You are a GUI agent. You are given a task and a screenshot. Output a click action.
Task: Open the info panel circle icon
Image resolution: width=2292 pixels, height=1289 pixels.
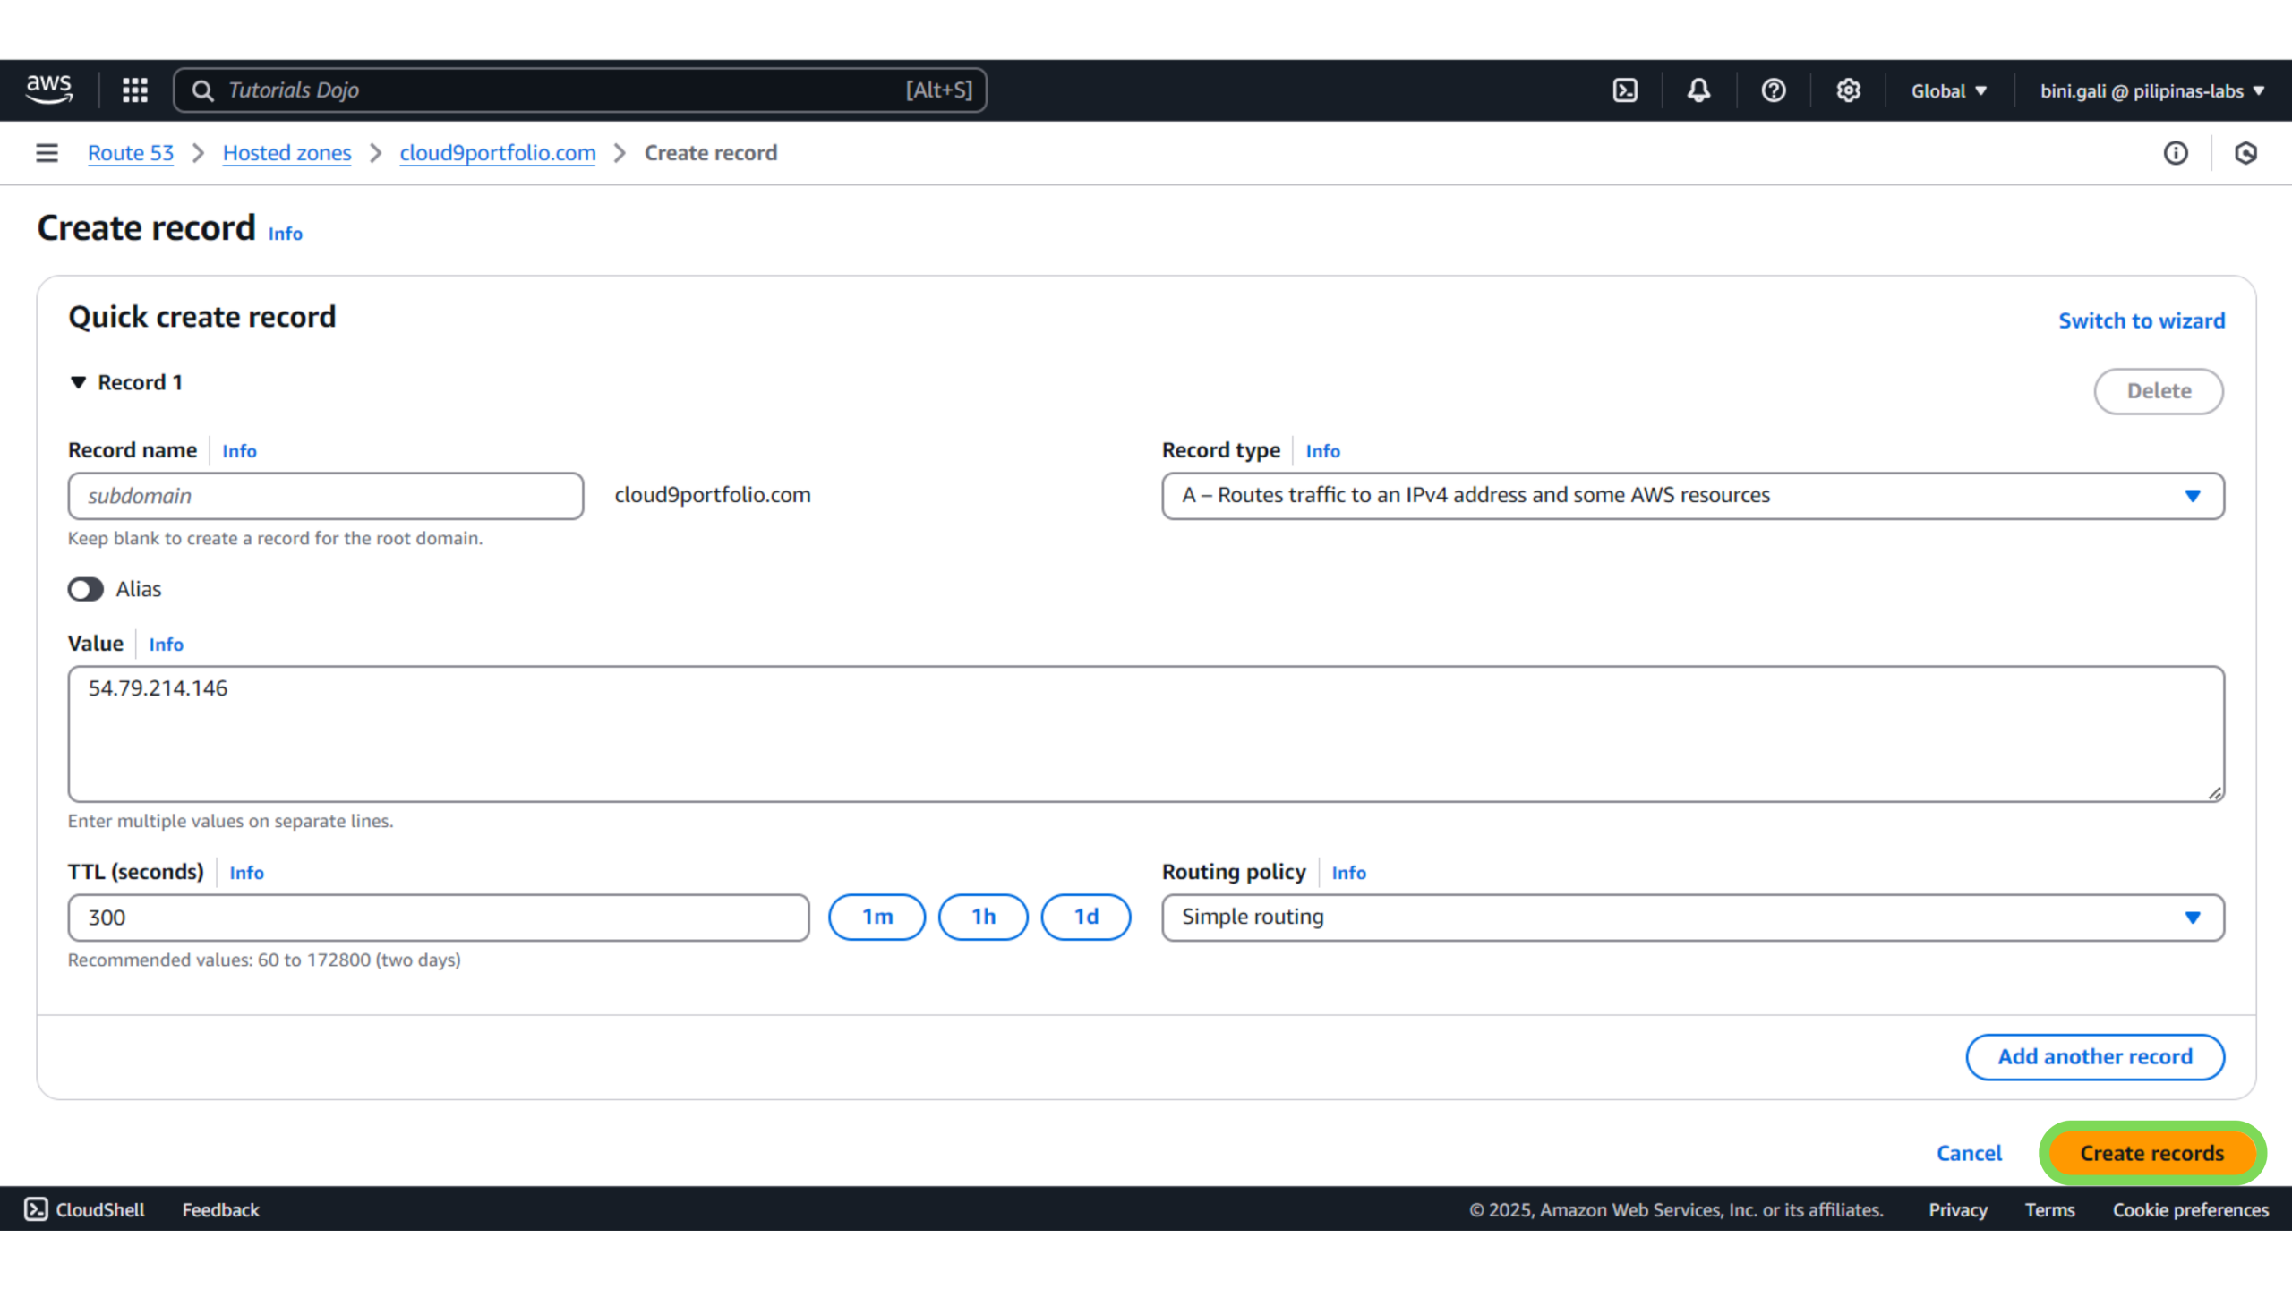(x=2176, y=153)
